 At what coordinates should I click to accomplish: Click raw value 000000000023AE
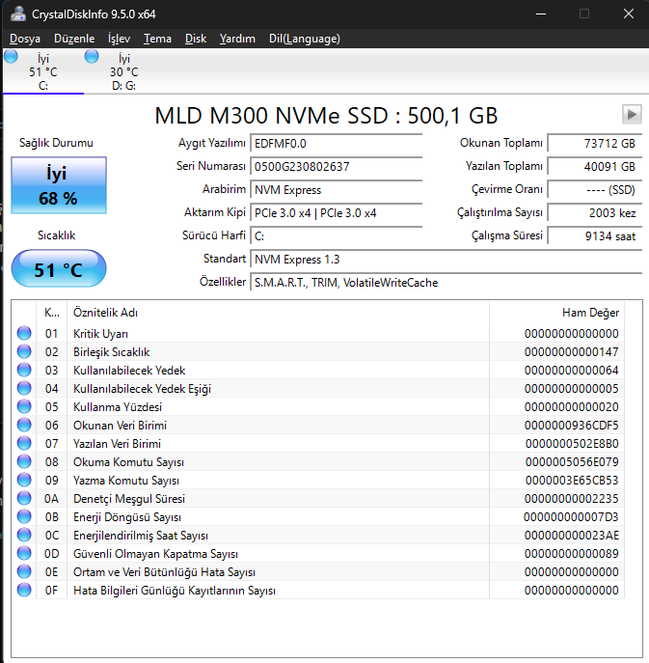pos(571,536)
